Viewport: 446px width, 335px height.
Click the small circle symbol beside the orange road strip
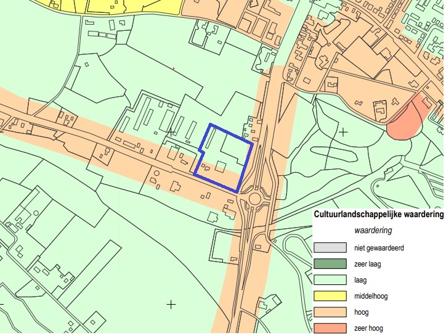[x=156, y=173]
